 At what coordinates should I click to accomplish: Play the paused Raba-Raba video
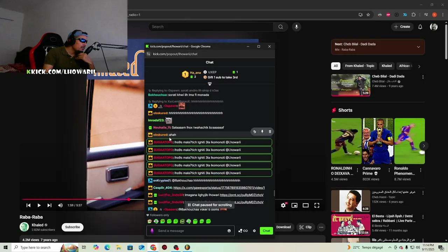[x=39, y=205]
